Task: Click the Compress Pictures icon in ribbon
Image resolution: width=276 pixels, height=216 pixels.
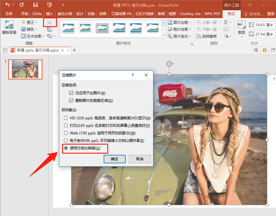Action: pyautogui.click(x=49, y=23)
